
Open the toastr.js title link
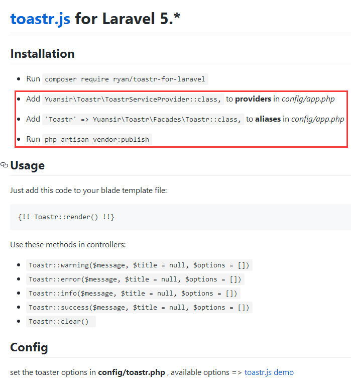click(40, 19)
